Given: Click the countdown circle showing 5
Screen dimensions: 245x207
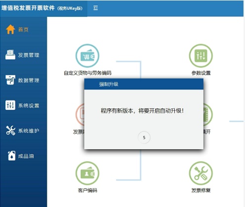Looking at the screenshot, I should pyautogui.click(x=144, y=137).
